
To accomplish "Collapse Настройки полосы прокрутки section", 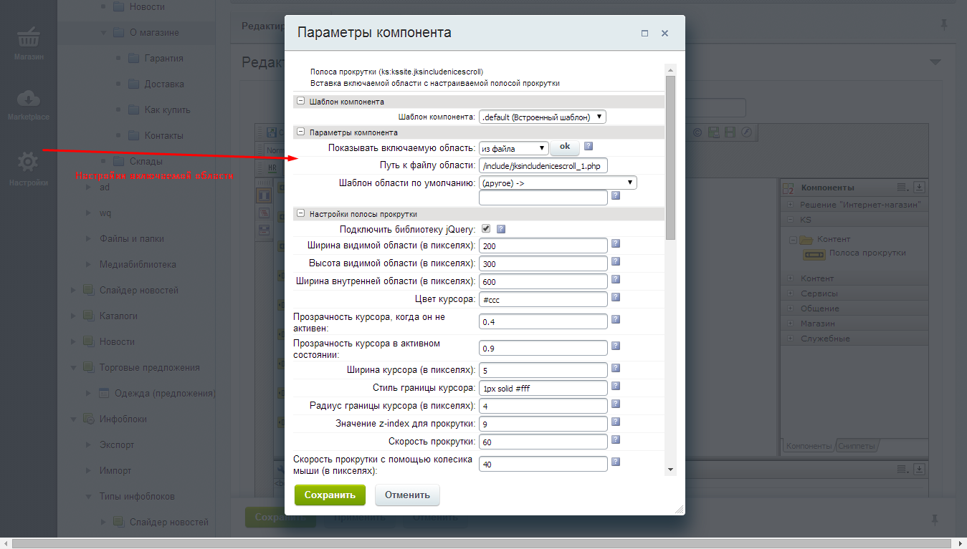I will tap(301, 213).
